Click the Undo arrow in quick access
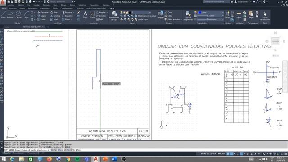 click(x=34, y=2)
